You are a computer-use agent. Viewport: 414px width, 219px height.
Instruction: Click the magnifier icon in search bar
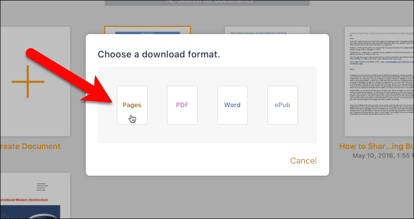(170, 2)
